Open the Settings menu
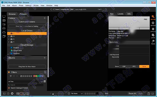This screenshot has height=97, width=157. (x=28, y=6)
